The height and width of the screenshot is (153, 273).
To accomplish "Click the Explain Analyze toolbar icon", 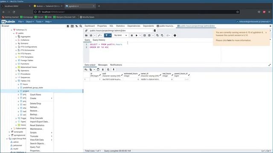I will click(x=149, y=35).
